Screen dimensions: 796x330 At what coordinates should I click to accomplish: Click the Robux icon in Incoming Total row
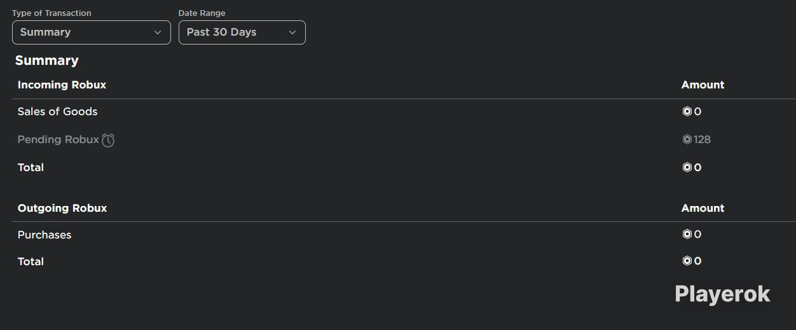click(687, 167)
